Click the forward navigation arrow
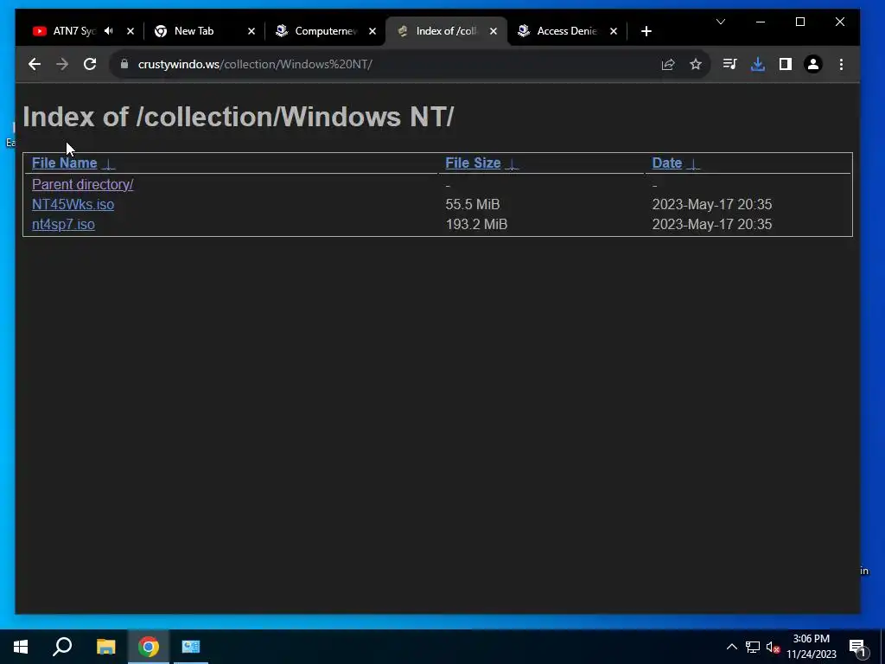The image size is (885, 664). (x=62, y=64)
